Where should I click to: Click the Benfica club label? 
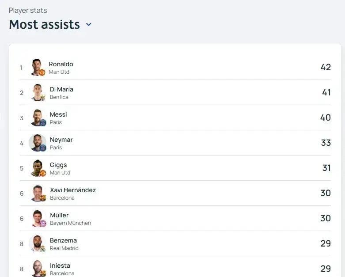[x=59, y=97]
